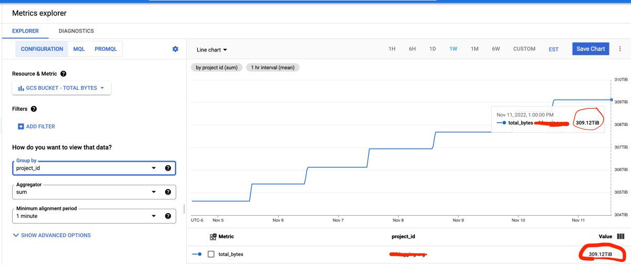This screenshot has height=265, width=631.
Task: Open the more options kebab menu
Action: pos(620,49)
